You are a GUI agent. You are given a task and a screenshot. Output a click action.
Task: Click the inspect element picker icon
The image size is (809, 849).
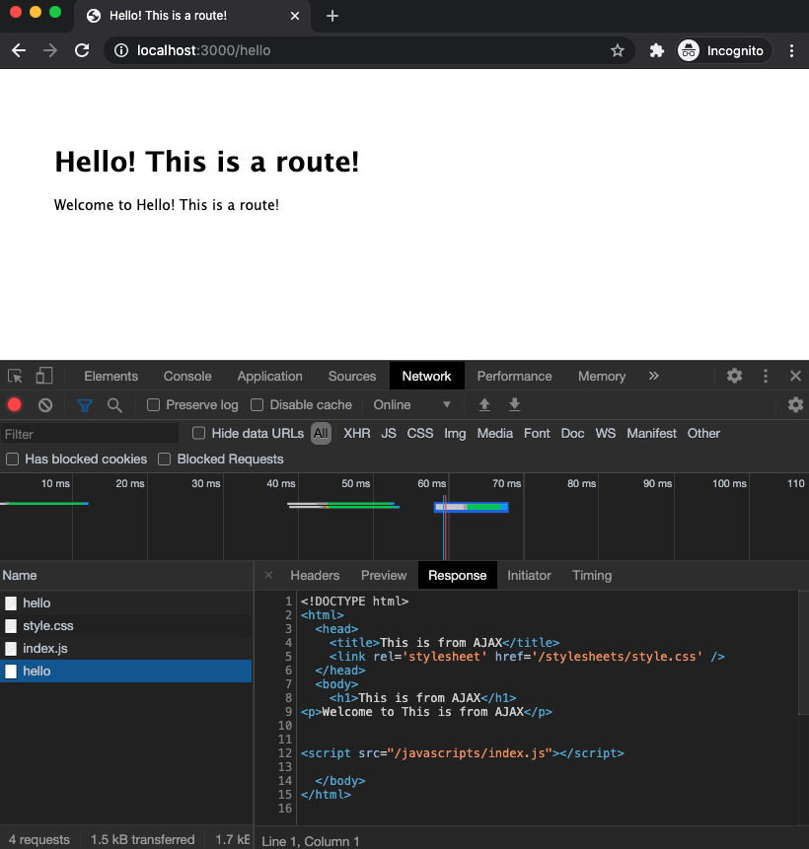tap(15, 376)
